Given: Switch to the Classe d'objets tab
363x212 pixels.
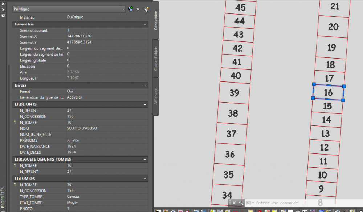Looking at the screenshot, I should click(156, 59).
